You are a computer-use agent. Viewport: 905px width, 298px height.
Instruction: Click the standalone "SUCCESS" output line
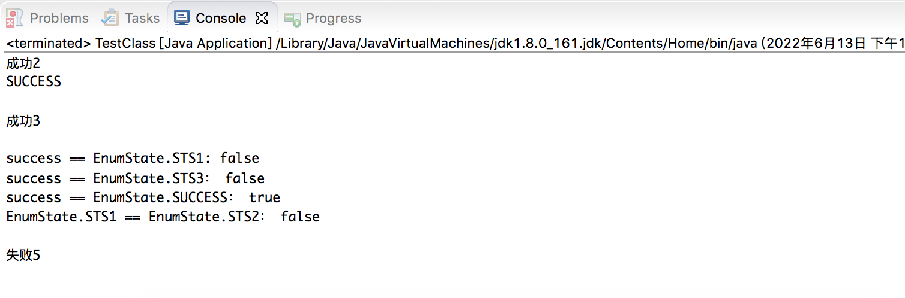tap(34, 82)
